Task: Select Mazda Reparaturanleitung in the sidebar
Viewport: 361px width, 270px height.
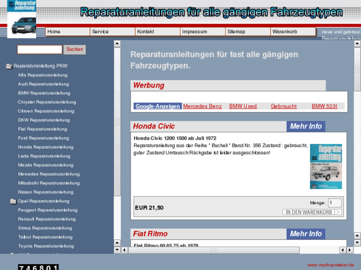Action: (46, 165)
